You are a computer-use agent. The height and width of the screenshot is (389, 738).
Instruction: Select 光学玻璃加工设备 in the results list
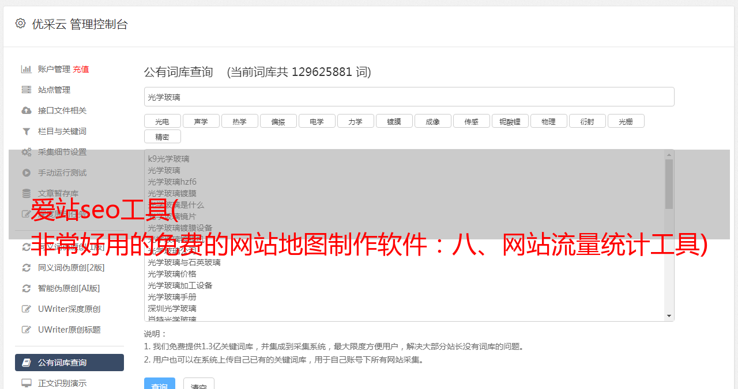click(180, 285)
